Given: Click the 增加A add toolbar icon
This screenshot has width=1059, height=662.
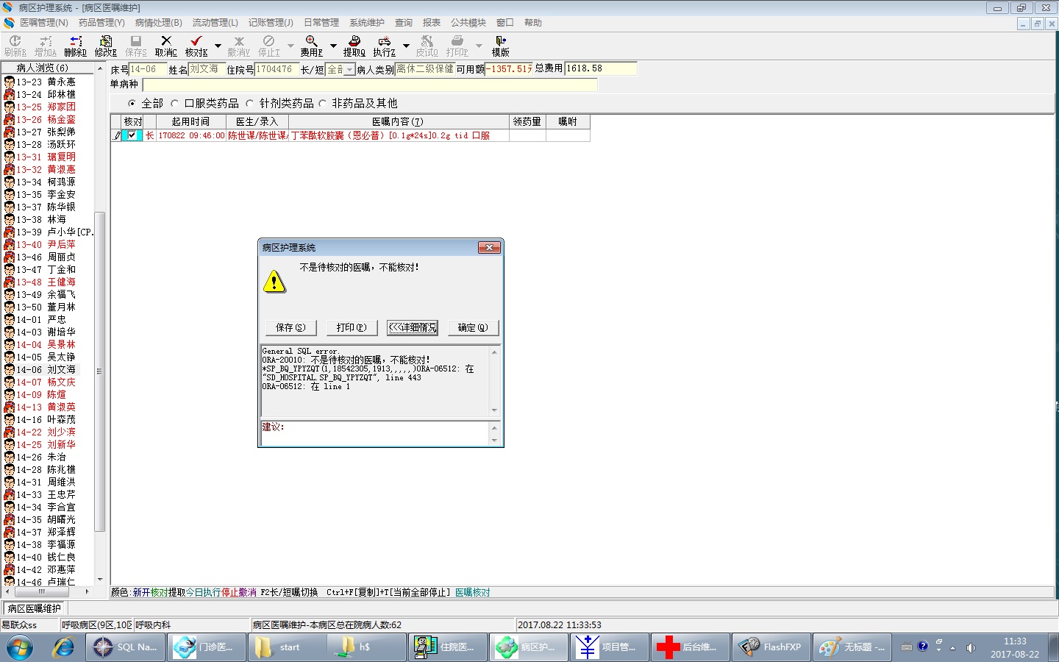Looking at the screenshot, I should tap(45, 46).
